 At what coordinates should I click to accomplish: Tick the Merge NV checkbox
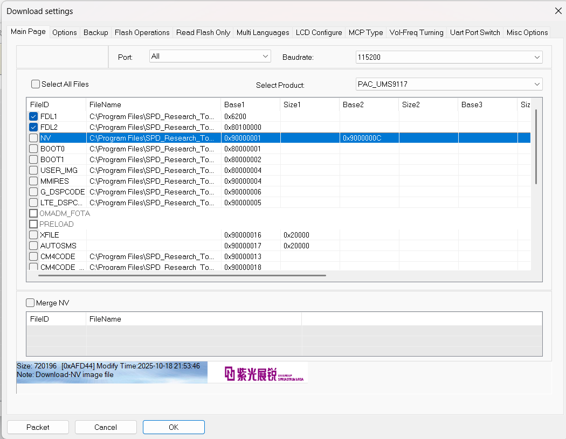click(x=30, y=303)
